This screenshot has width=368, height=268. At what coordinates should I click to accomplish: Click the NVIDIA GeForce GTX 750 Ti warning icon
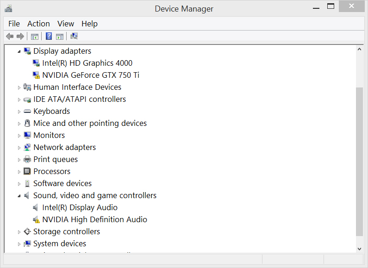point(36,75)
